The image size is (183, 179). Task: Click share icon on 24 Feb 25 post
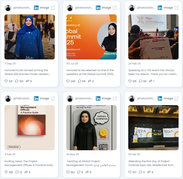tap(151, 81)
